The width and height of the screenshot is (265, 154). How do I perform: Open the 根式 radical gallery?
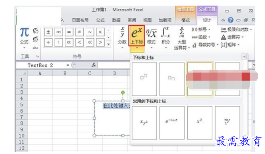point(151,38)
